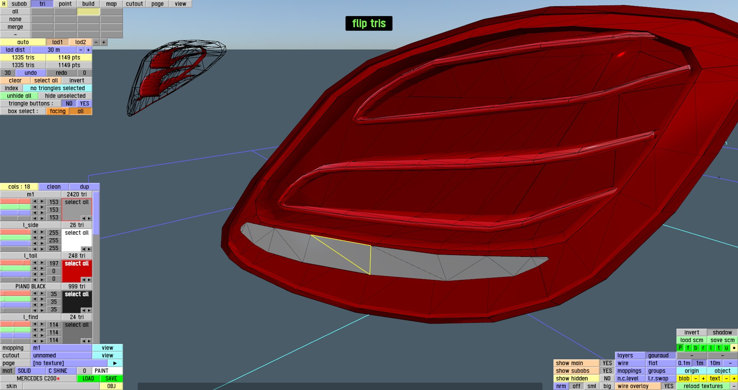The image size is (738, 390).
Task: Decrease text size with its minus button
Action: click(x=726, y=378)
